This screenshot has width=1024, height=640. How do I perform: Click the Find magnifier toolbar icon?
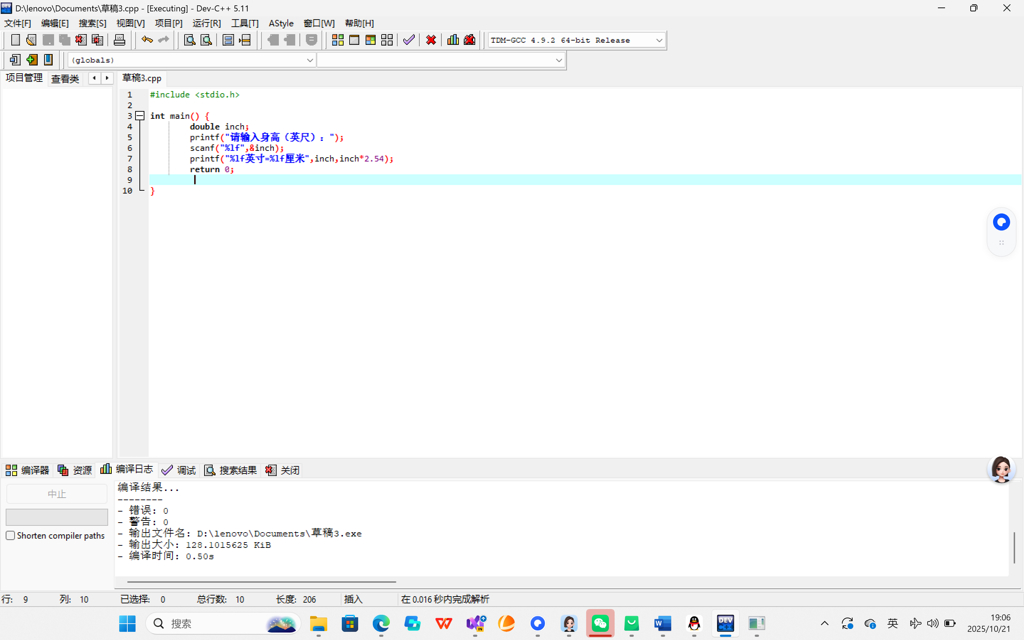190,40
